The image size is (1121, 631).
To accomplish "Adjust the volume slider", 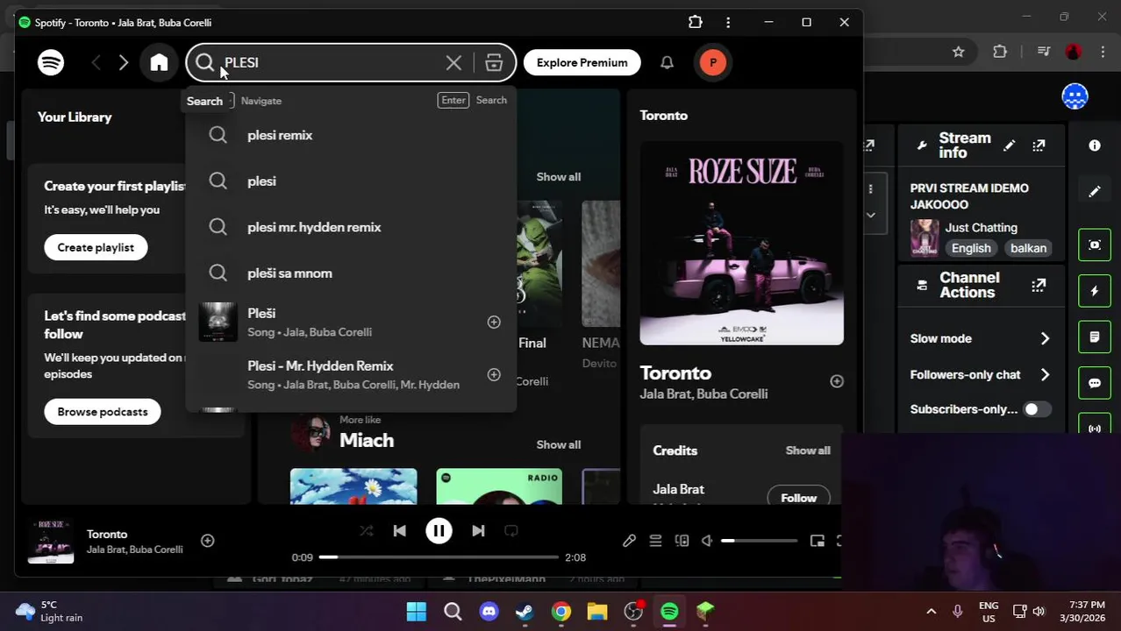I will pos(760,541).
